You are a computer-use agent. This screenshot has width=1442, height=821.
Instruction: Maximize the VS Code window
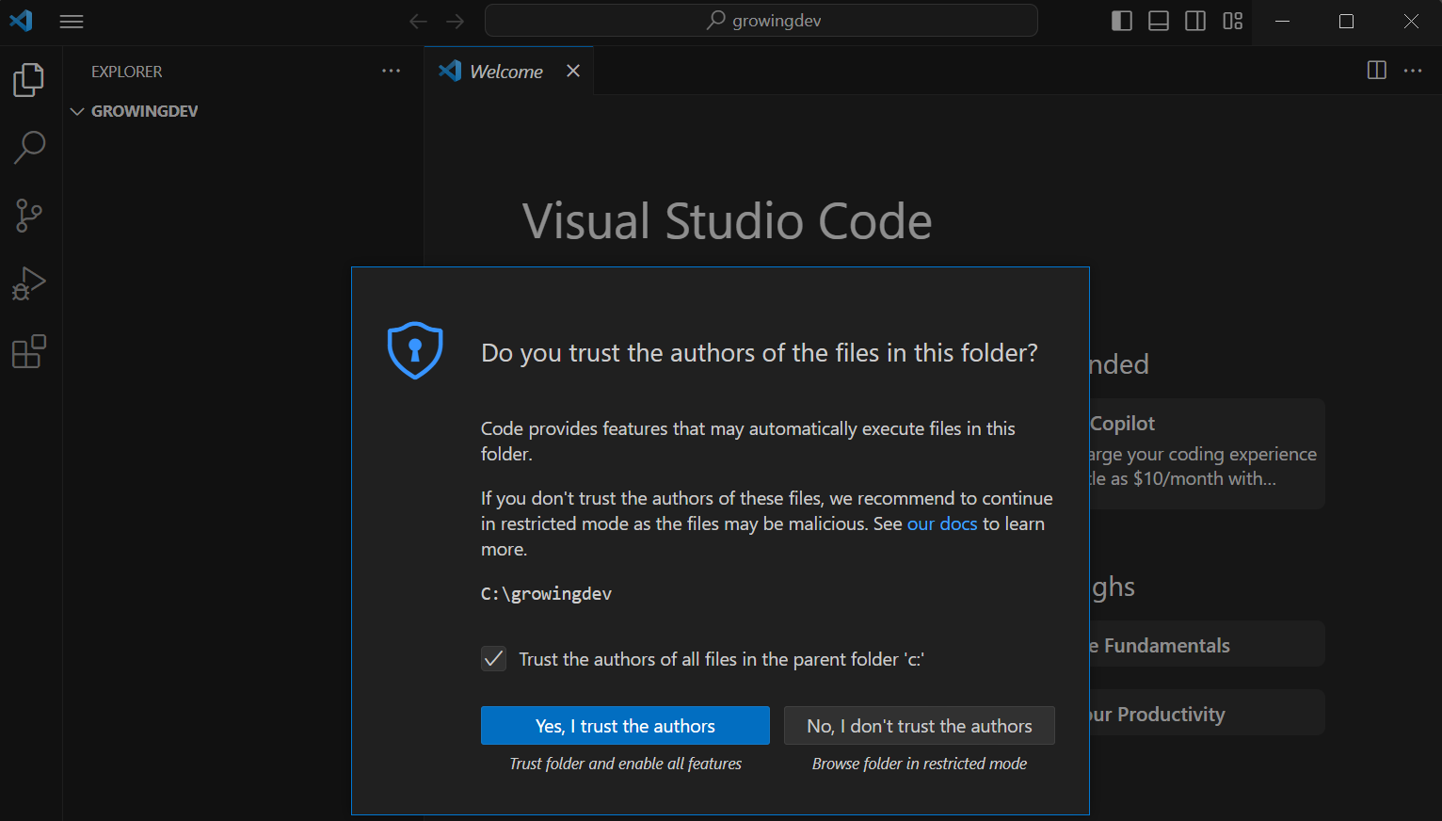click(x=1346, y=21)
